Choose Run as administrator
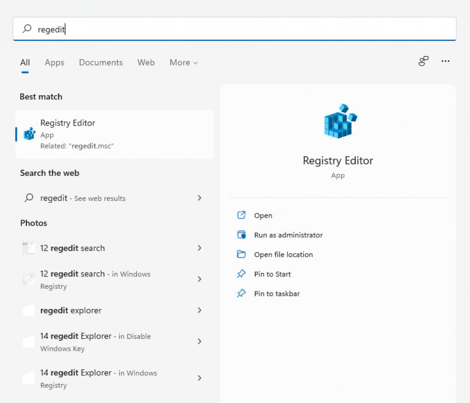Image resolution: width=470 pixels, height=403 pixels. click(x=288, y=235)
